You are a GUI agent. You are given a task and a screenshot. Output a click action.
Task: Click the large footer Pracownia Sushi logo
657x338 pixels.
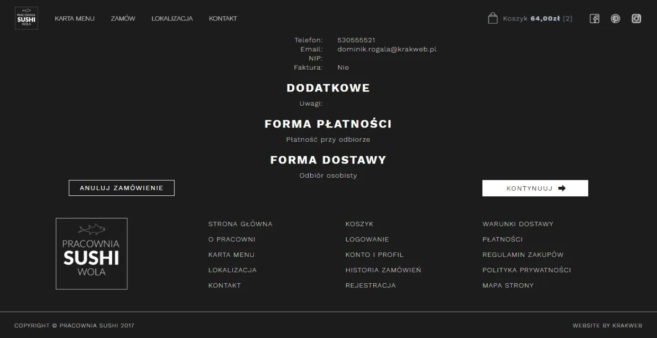[92, 254]
